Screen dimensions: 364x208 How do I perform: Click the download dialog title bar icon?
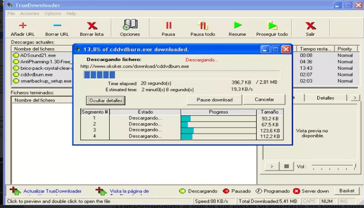78,49
